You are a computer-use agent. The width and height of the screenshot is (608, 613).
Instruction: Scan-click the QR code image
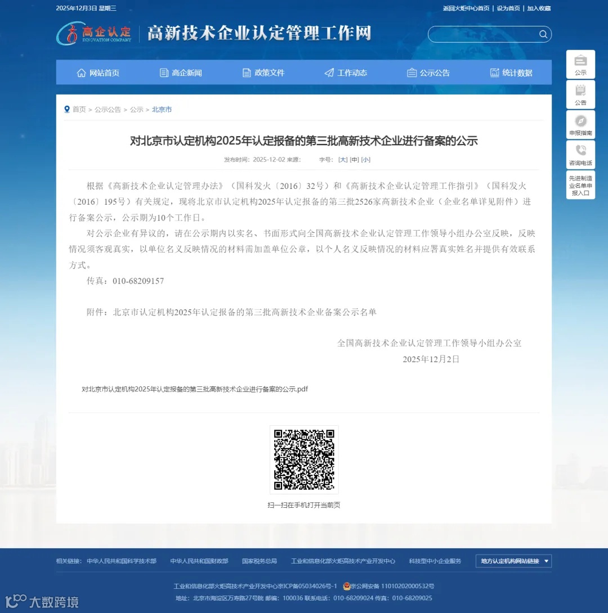[x=304, y=459]
